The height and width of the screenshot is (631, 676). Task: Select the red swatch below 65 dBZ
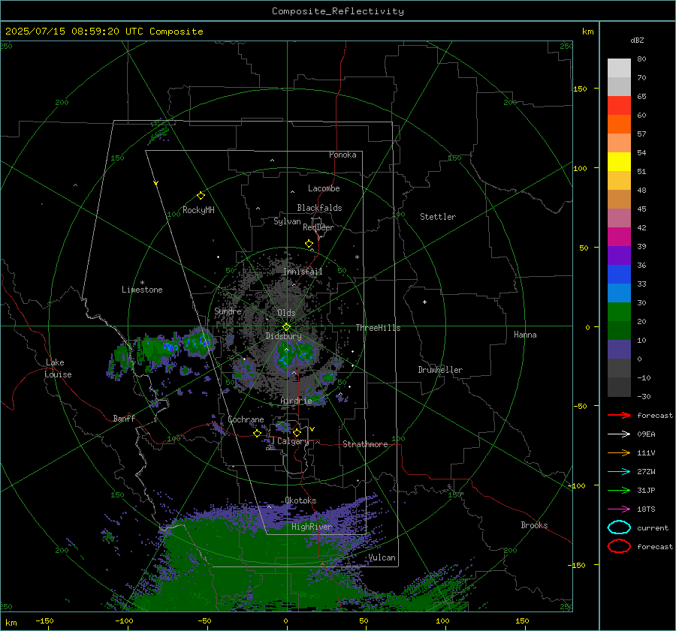pyautogui.click(x=619, y=106)
